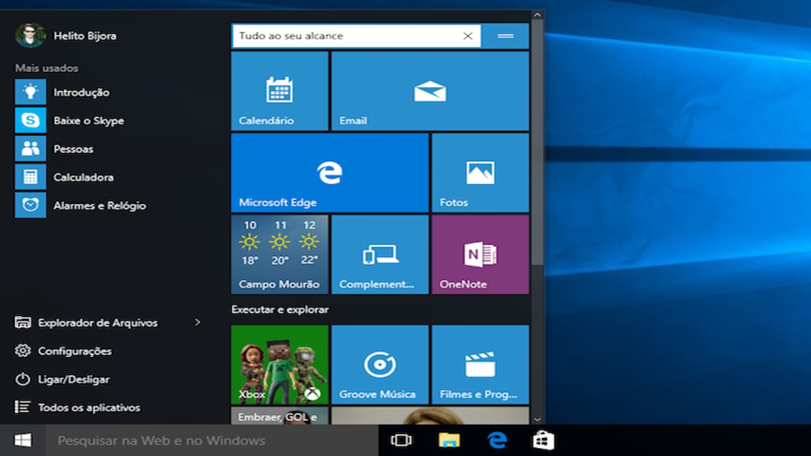Expand the Explorador de Arquivos arrow
Image resolution: width=811 pixels, height=456 pixels.
[x=198, y=322]
